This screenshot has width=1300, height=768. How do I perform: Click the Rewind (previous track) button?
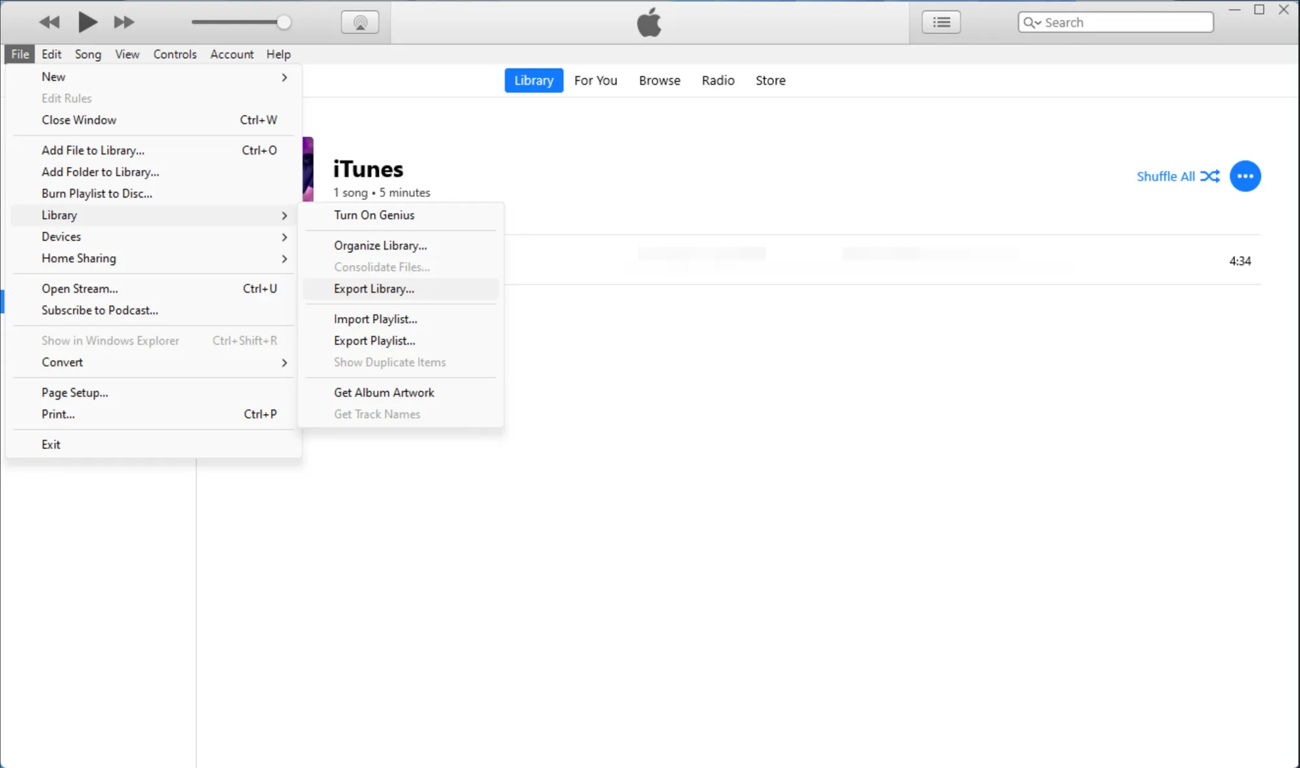point(49,22)
